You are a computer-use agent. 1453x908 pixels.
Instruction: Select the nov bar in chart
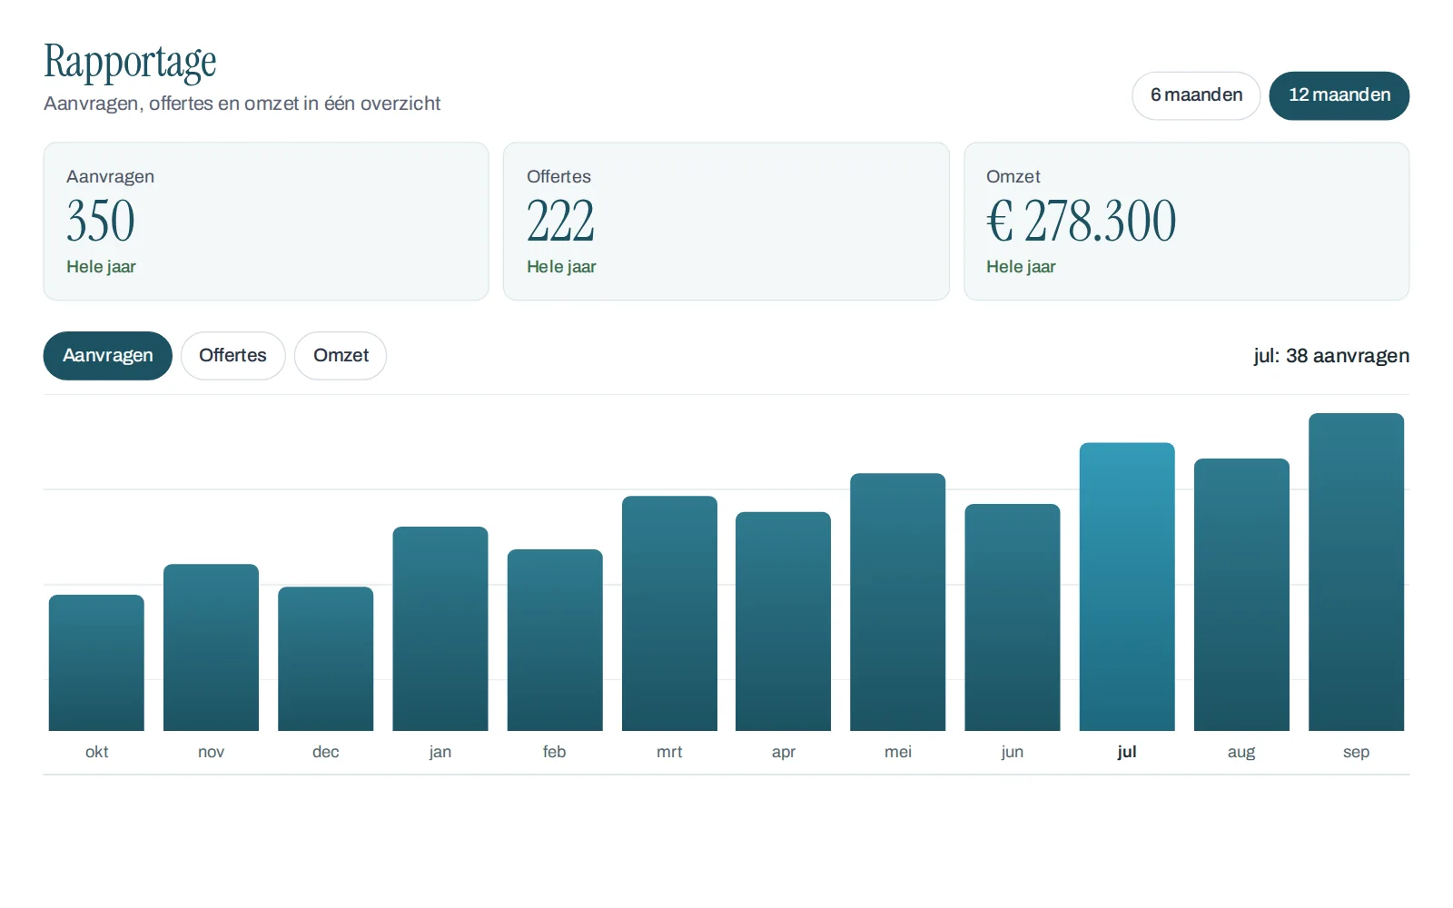tap(211, 647)
